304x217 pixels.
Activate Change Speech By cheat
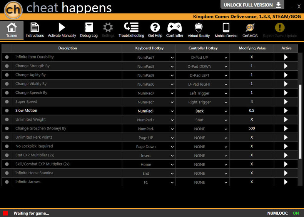coord(286,93)
